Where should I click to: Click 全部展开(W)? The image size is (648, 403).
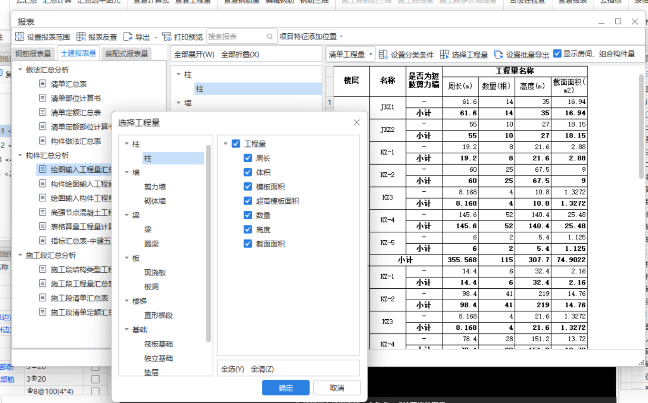click(x=194, y=54)
